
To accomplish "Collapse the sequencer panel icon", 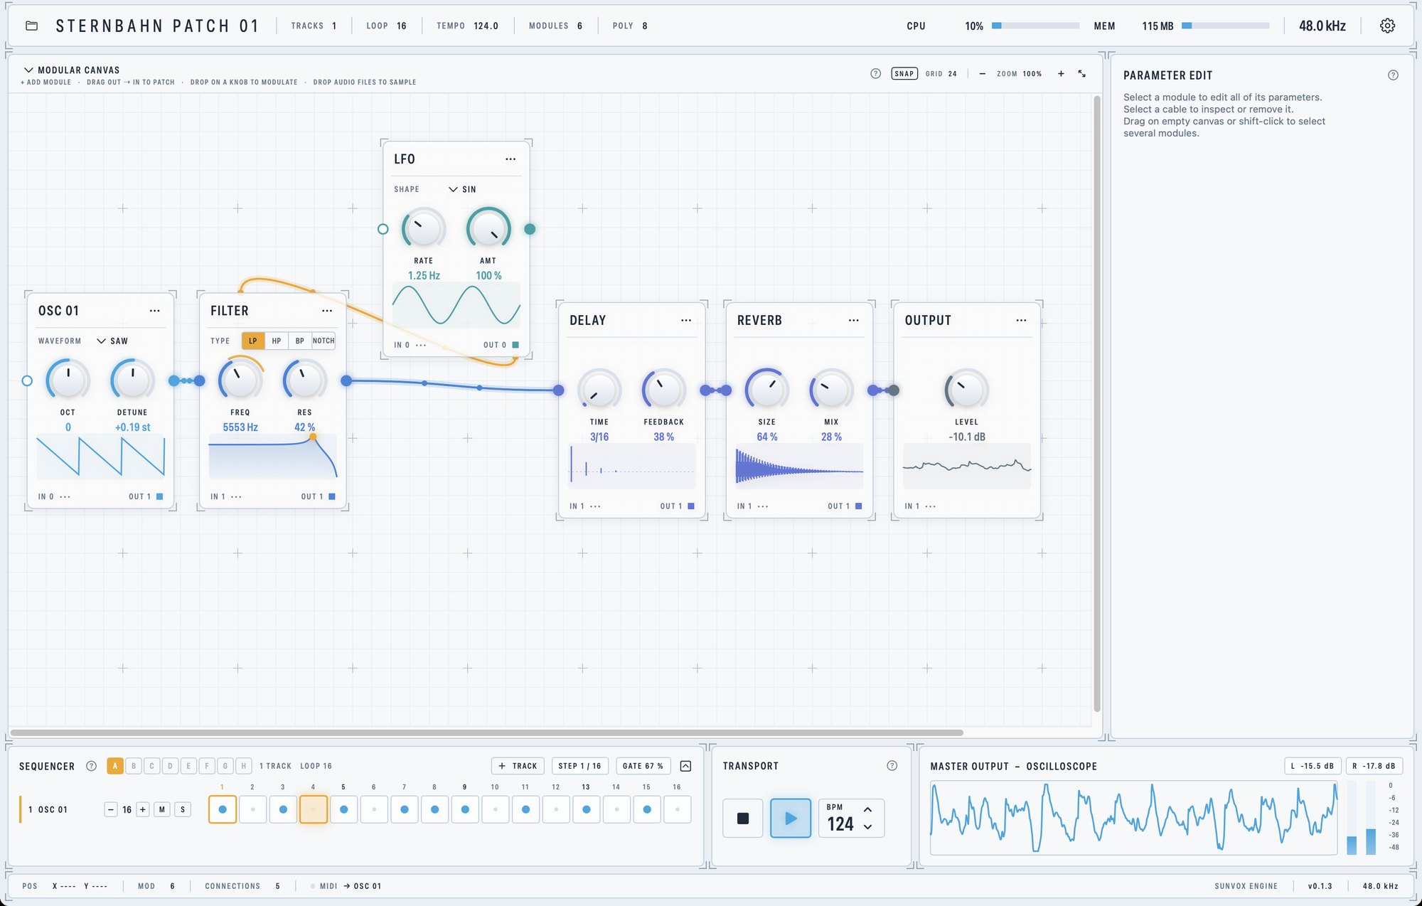I will (x=685, y=766).
